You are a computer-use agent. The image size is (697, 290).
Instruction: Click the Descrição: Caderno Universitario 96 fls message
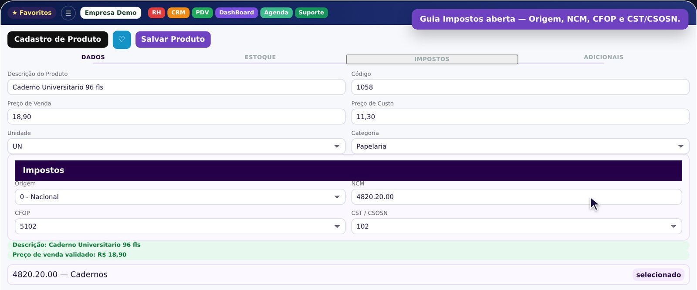(348, 245)
